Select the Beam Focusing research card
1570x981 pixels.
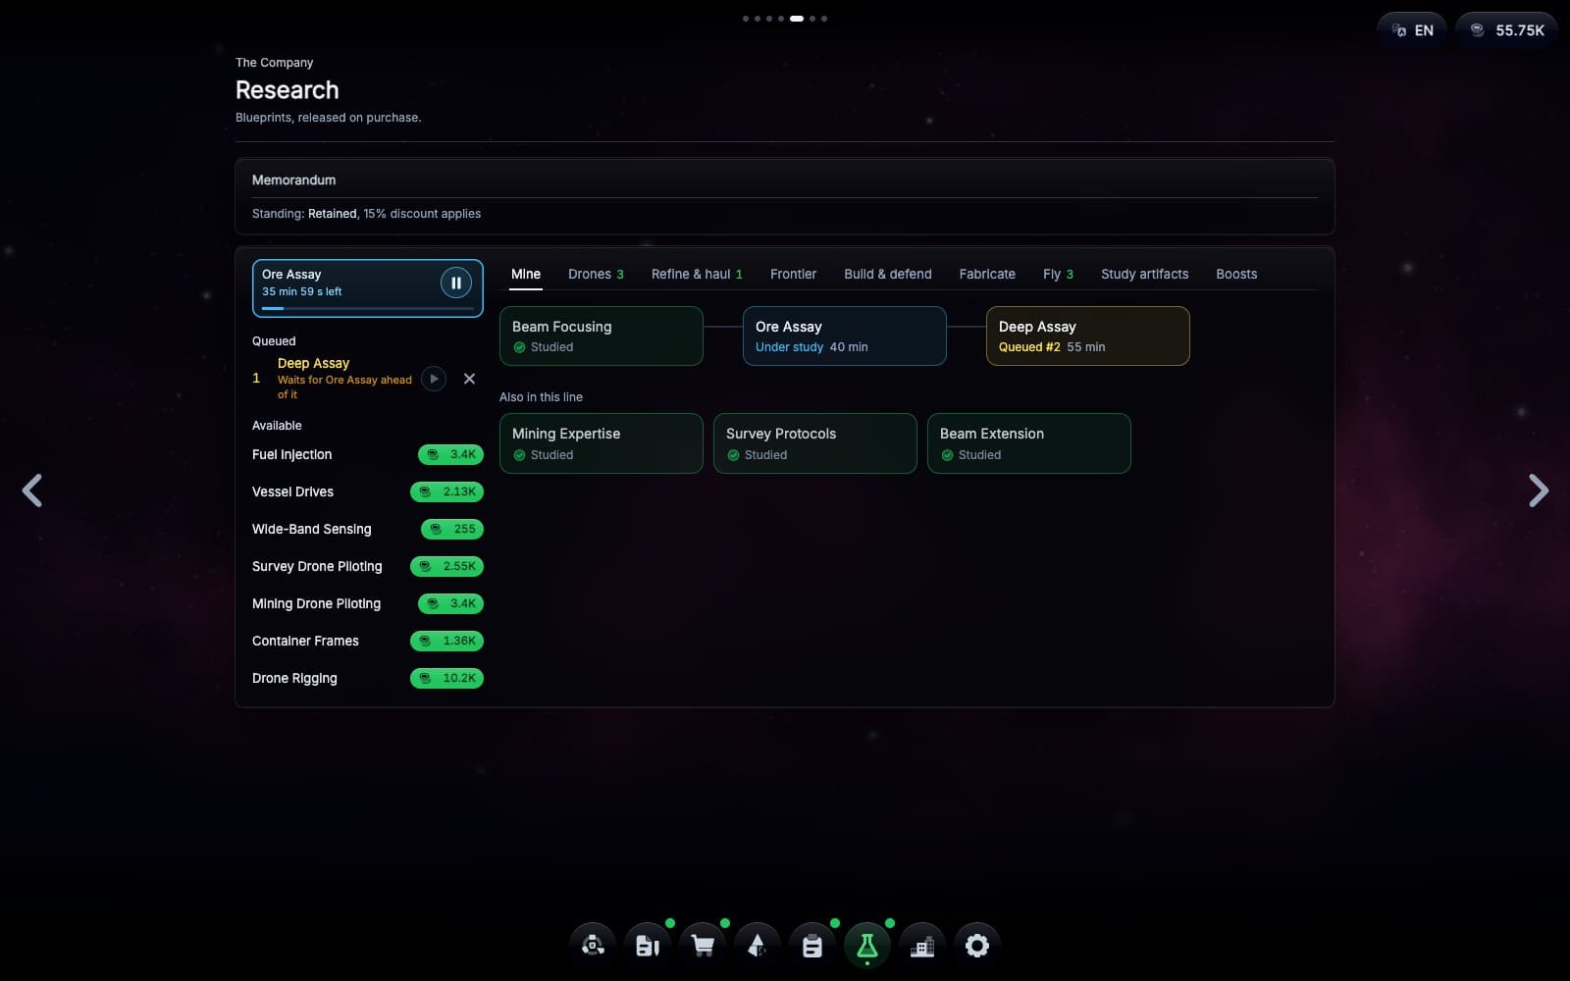coord(602,336)
